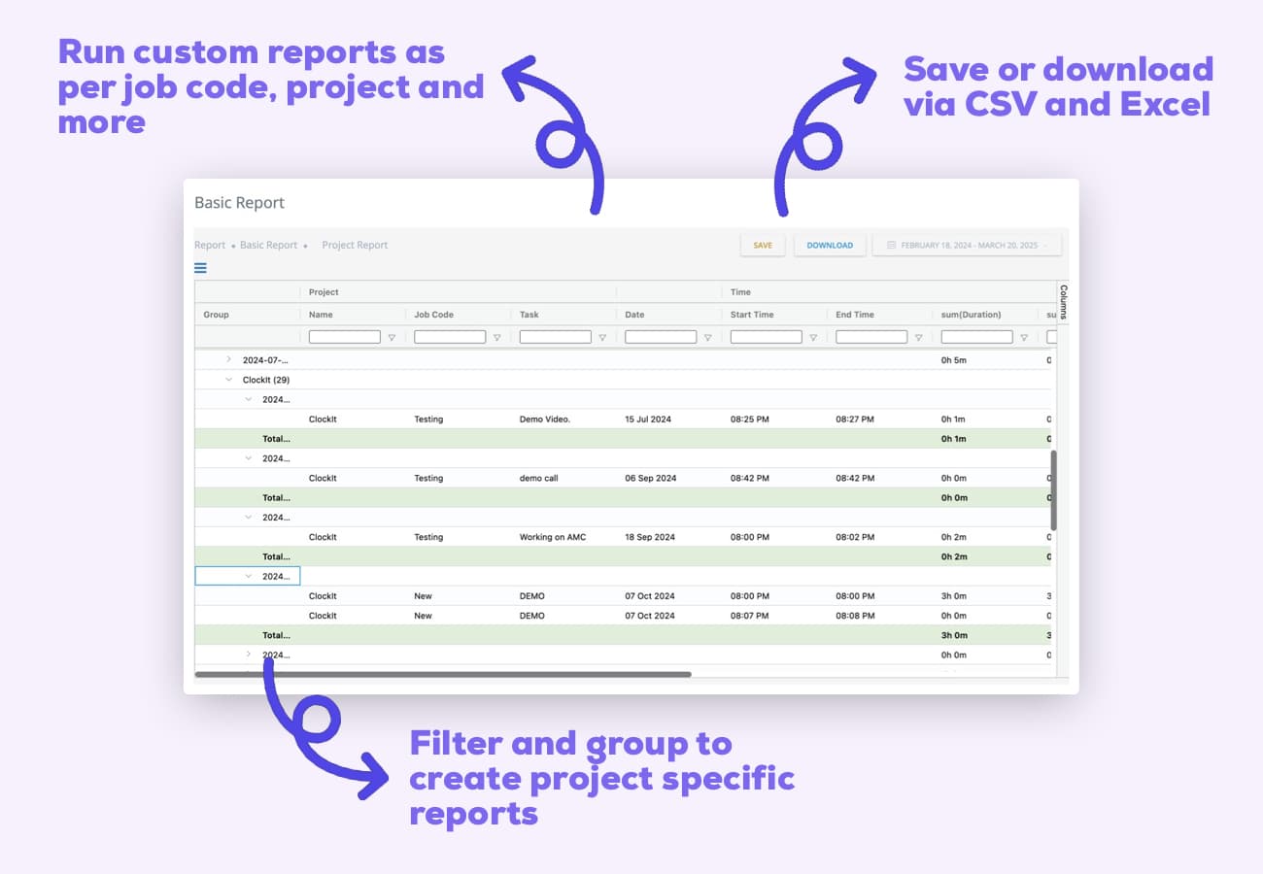
Task: Focus the Job Code filter text box
Action: point(450,337)
